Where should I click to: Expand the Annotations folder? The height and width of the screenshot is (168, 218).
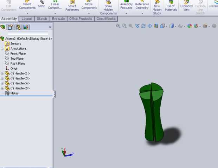[x=2, y=49]
